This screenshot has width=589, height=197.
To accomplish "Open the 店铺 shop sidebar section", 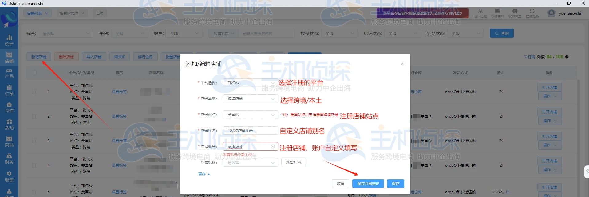I will (x=9, y=57).
